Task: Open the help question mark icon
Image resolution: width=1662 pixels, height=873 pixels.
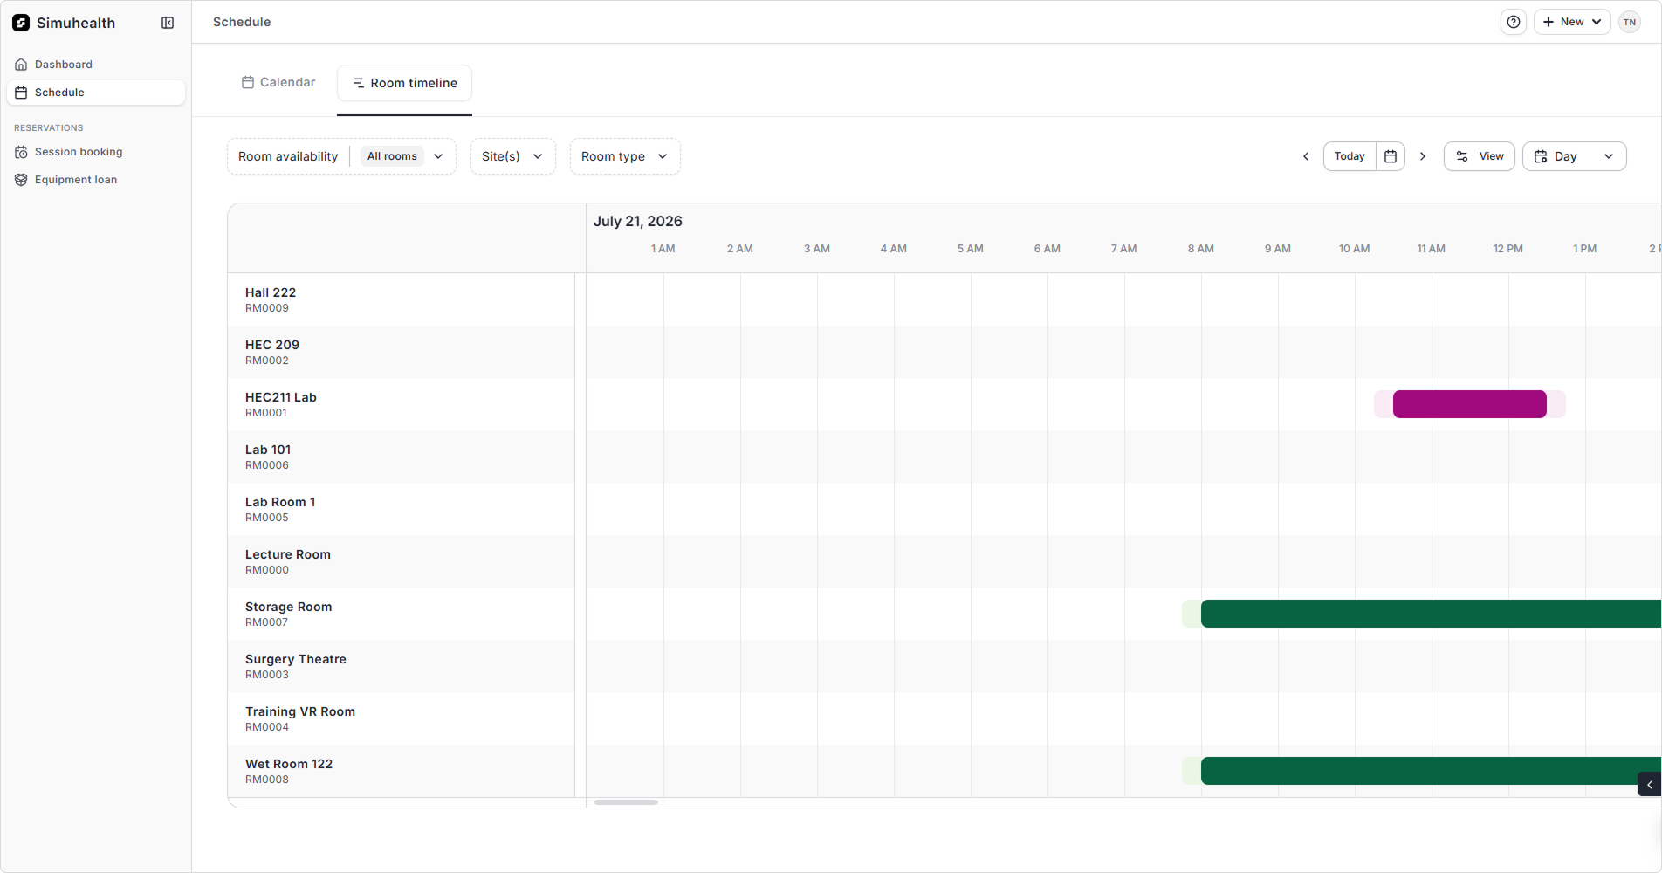Action: point(1514,22)
